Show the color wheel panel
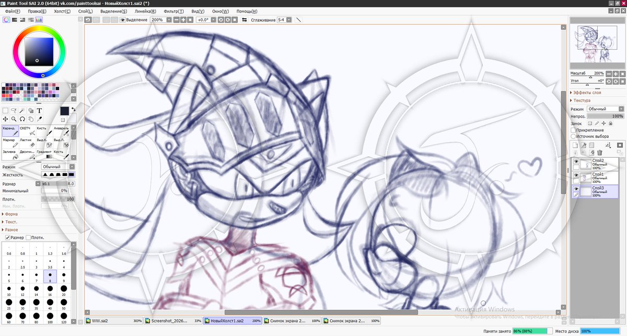 pos(6,20)
